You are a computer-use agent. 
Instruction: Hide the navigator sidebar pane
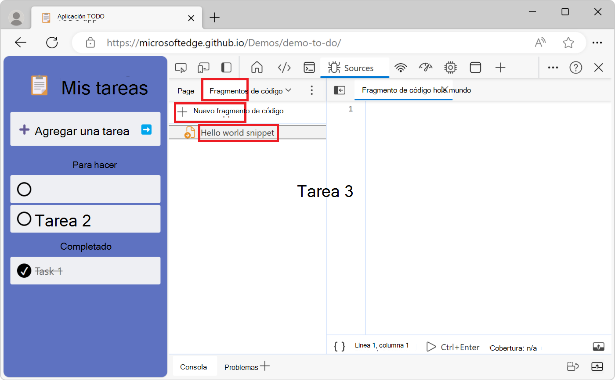tap(339, 90)
